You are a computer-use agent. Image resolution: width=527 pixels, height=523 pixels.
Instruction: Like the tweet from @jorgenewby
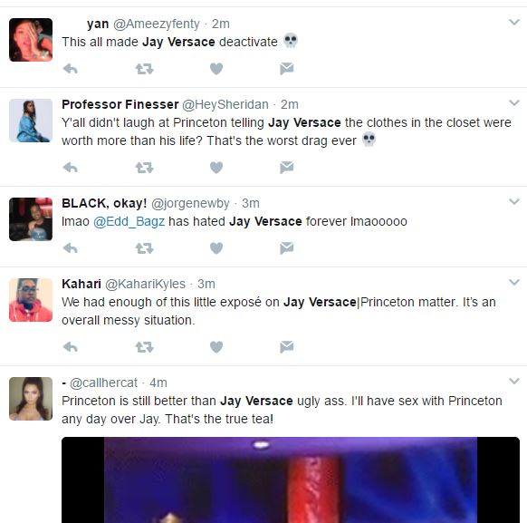(216, 248)
